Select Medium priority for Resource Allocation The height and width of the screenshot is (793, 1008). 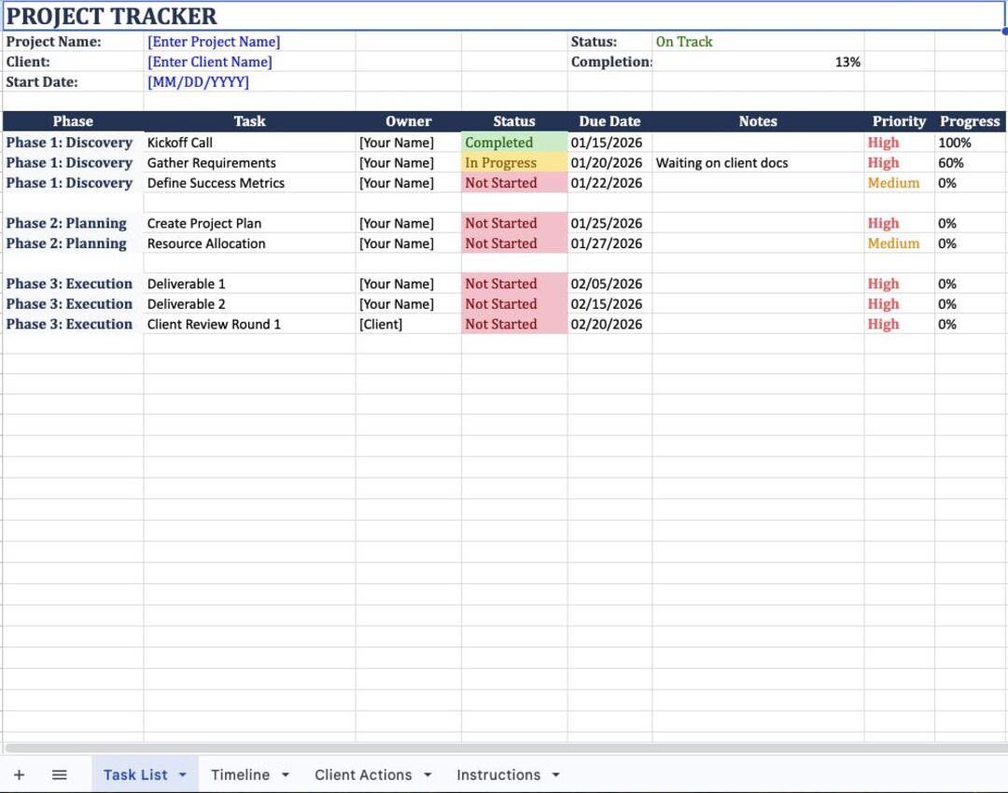click(x=900, y=243)
